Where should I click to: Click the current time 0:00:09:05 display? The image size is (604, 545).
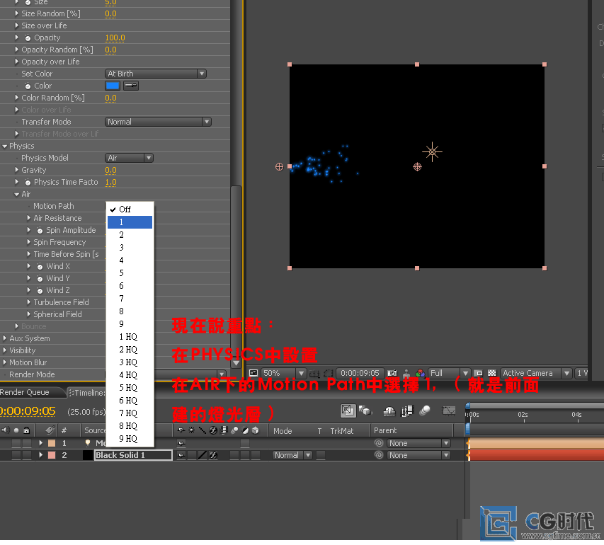point(28,411)
